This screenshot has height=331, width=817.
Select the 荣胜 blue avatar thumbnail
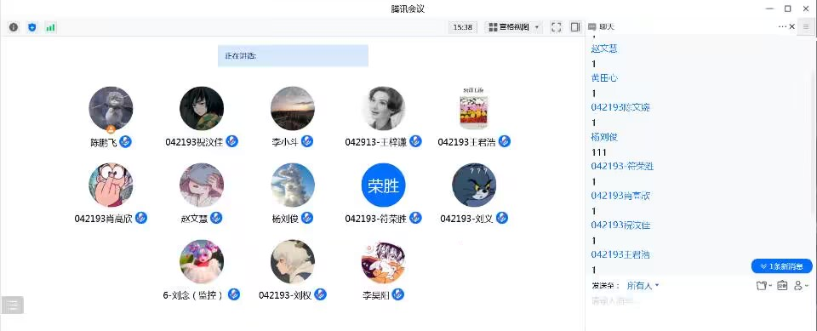384,185
